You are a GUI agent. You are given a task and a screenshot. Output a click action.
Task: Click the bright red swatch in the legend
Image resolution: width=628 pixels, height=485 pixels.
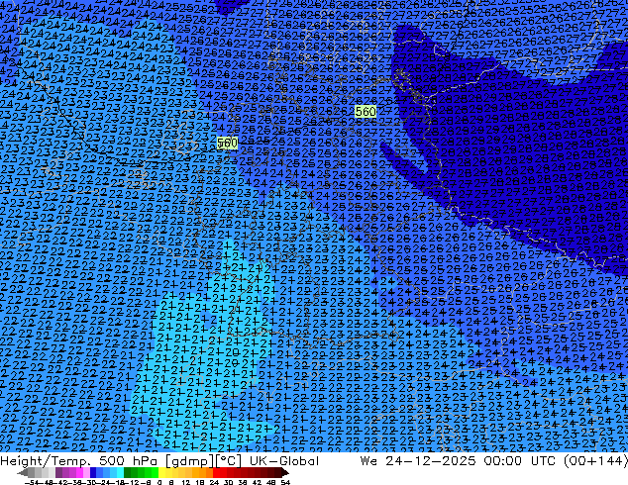pyautogui.click(x=216, y=472)
